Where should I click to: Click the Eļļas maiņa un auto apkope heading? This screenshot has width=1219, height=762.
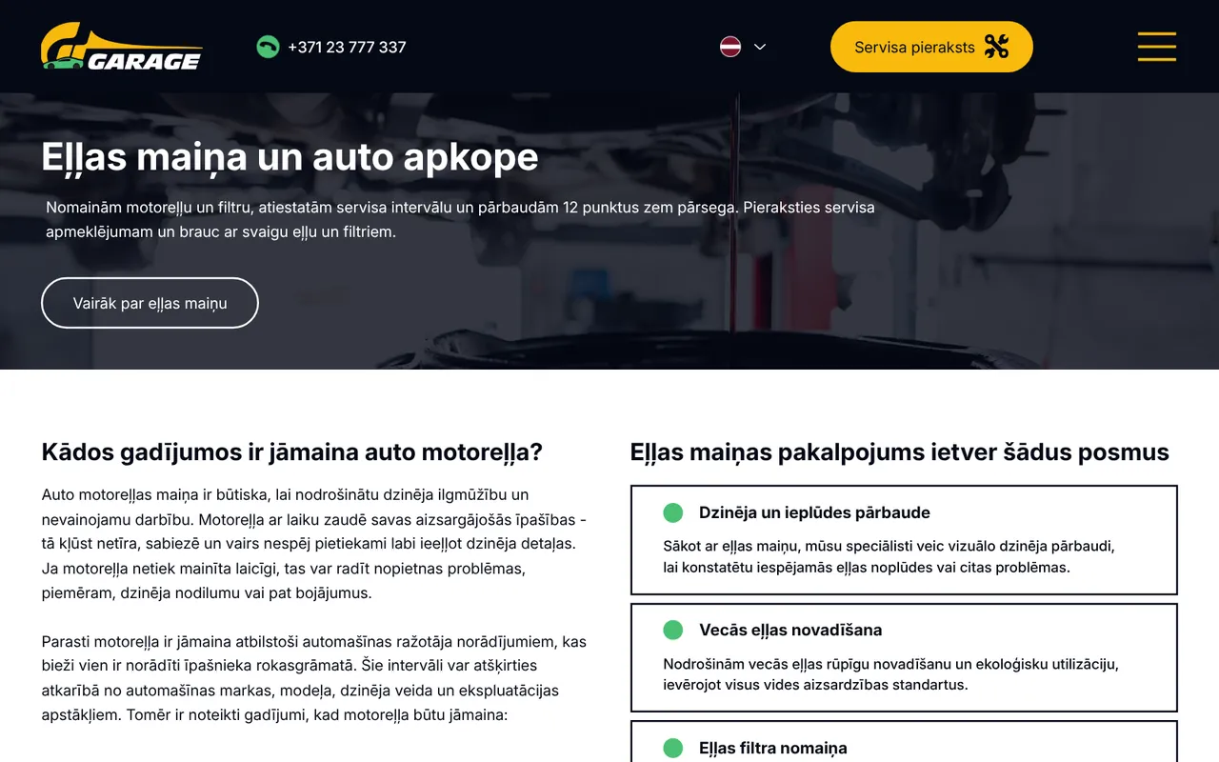(290, 157)
